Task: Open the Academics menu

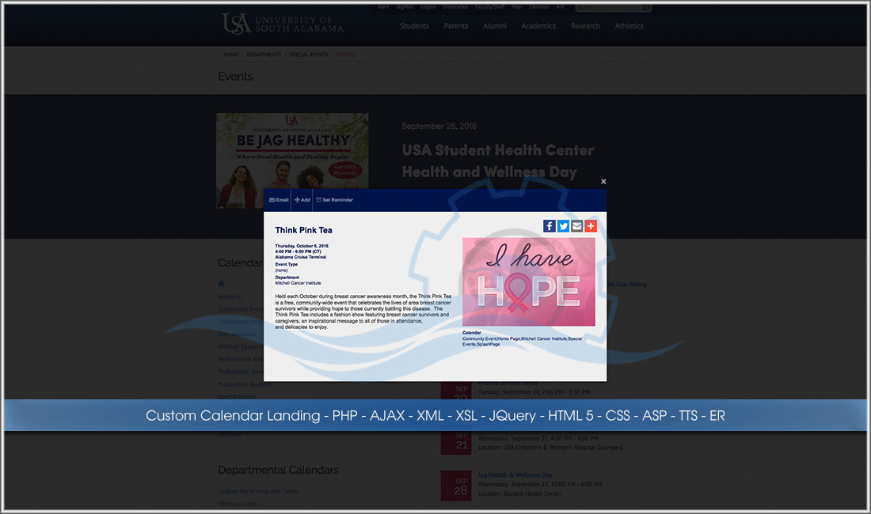Action: (x=538, y=26)
